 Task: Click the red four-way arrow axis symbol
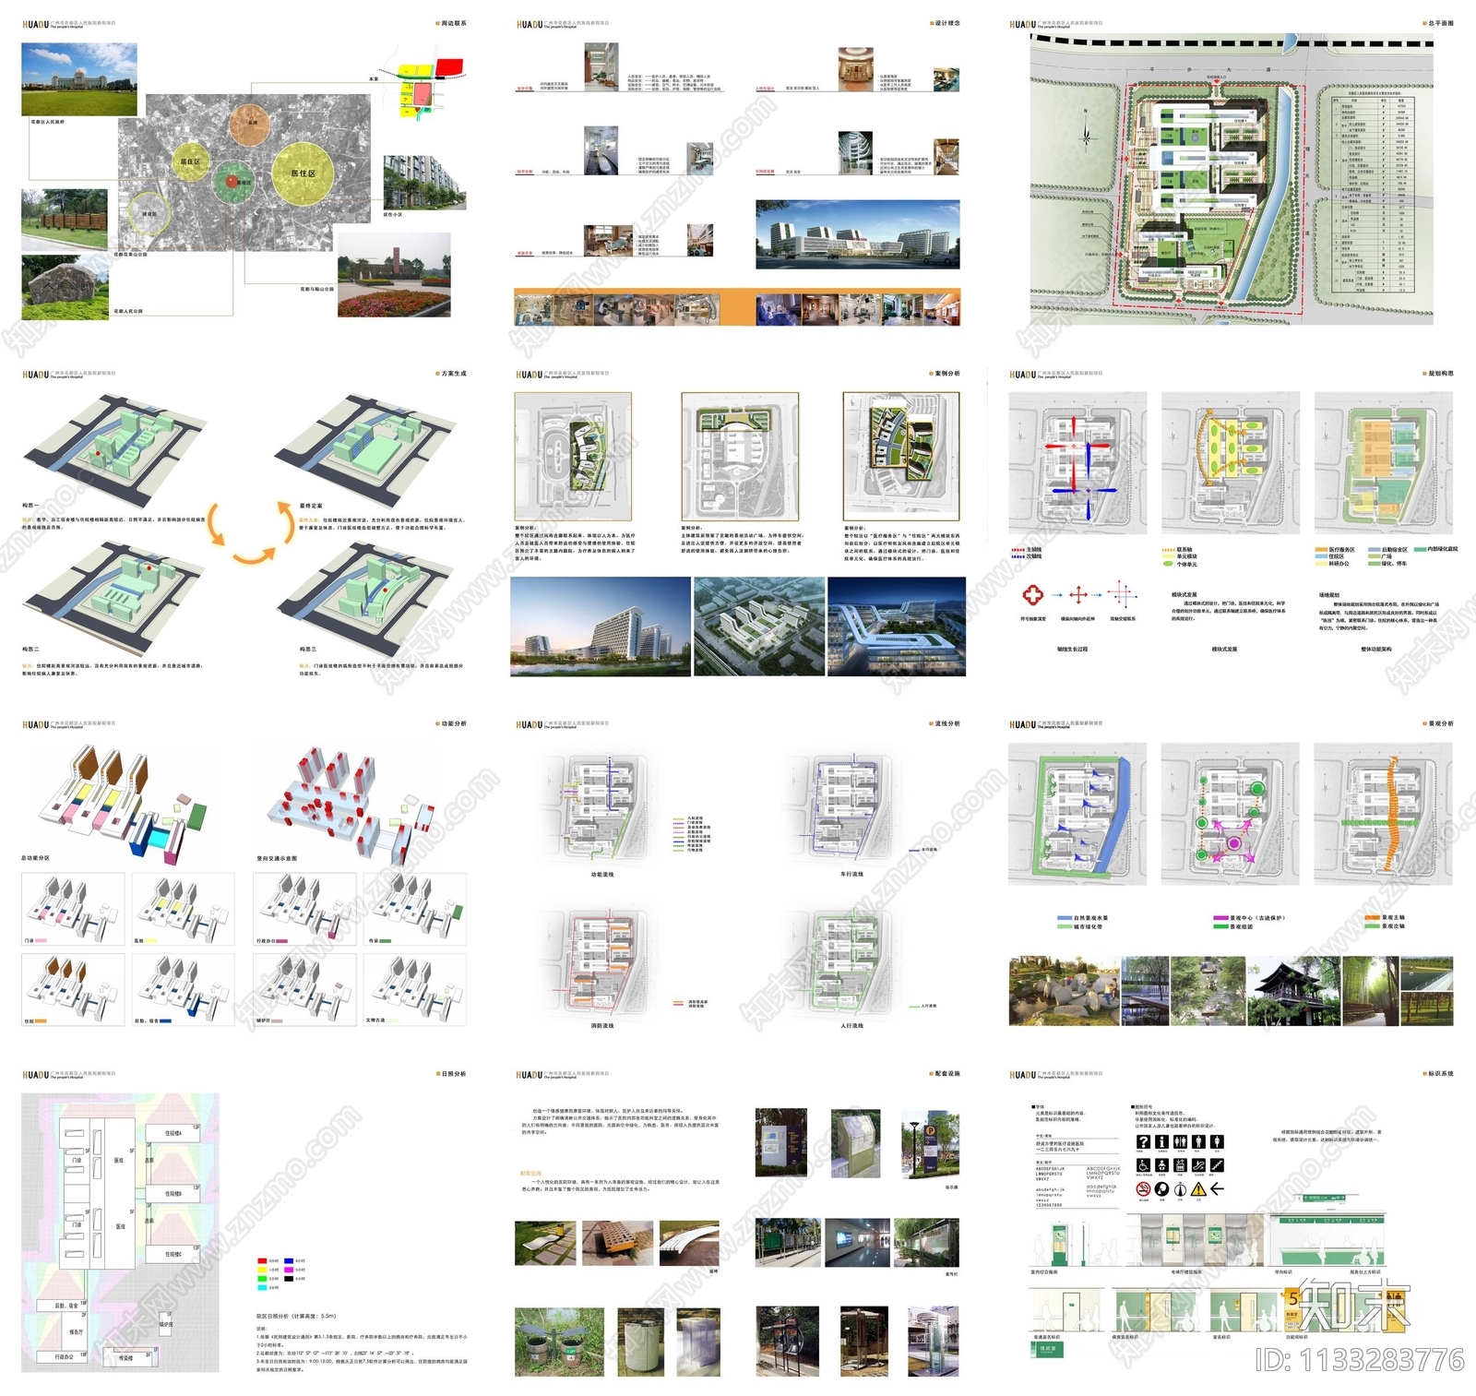pos(1078,595)
